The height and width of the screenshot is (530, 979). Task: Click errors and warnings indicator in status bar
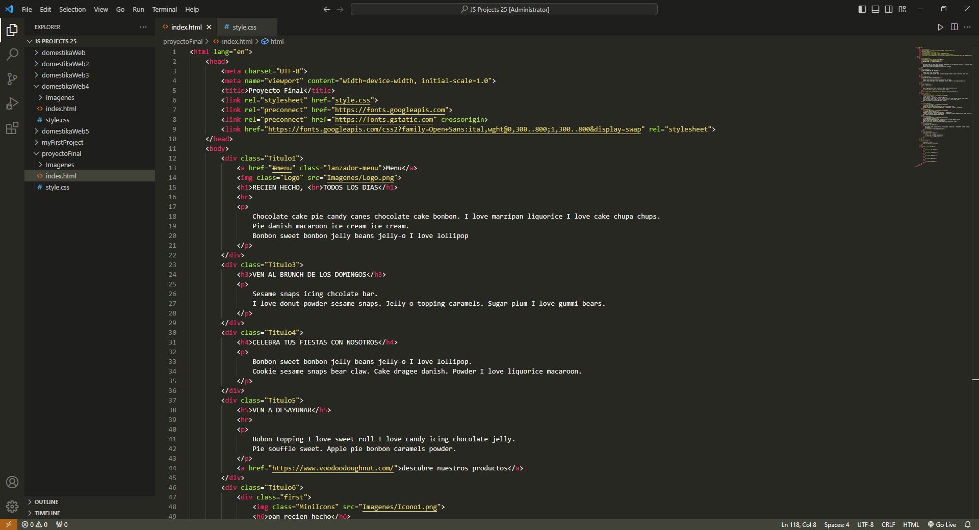35,524
